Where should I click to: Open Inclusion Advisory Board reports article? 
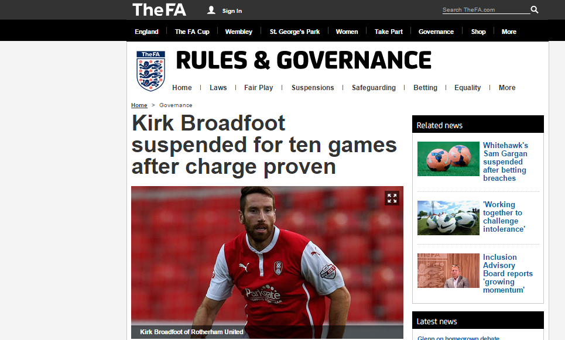tap(508, 273)
